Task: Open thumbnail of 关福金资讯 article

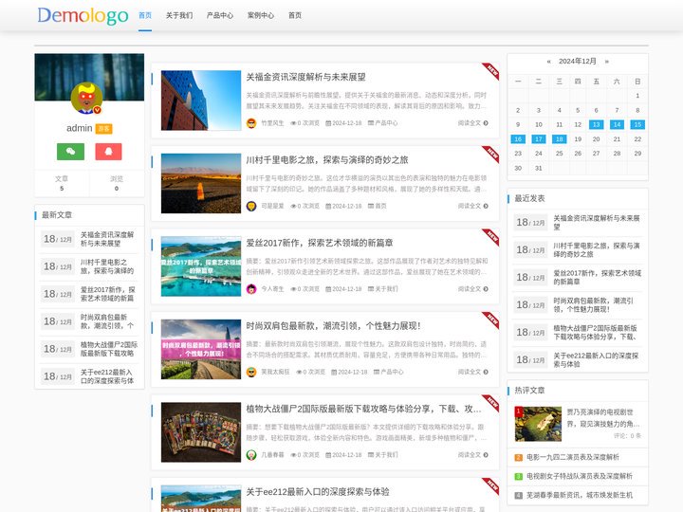Action: [x=201, y=101]
